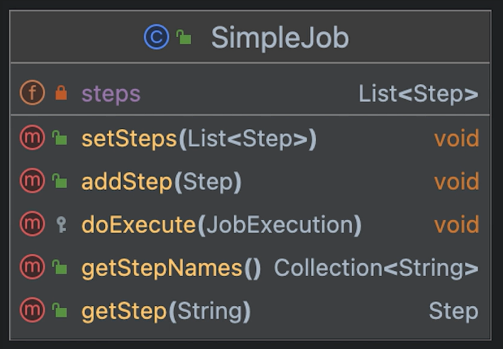Click the method icon next to getStep
503x349 pixels.
[32, 311]
